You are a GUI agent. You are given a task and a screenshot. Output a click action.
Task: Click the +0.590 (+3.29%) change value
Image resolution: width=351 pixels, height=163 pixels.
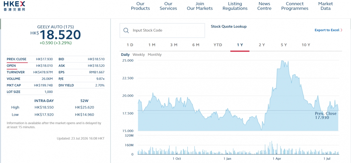(x=56, y=43)
